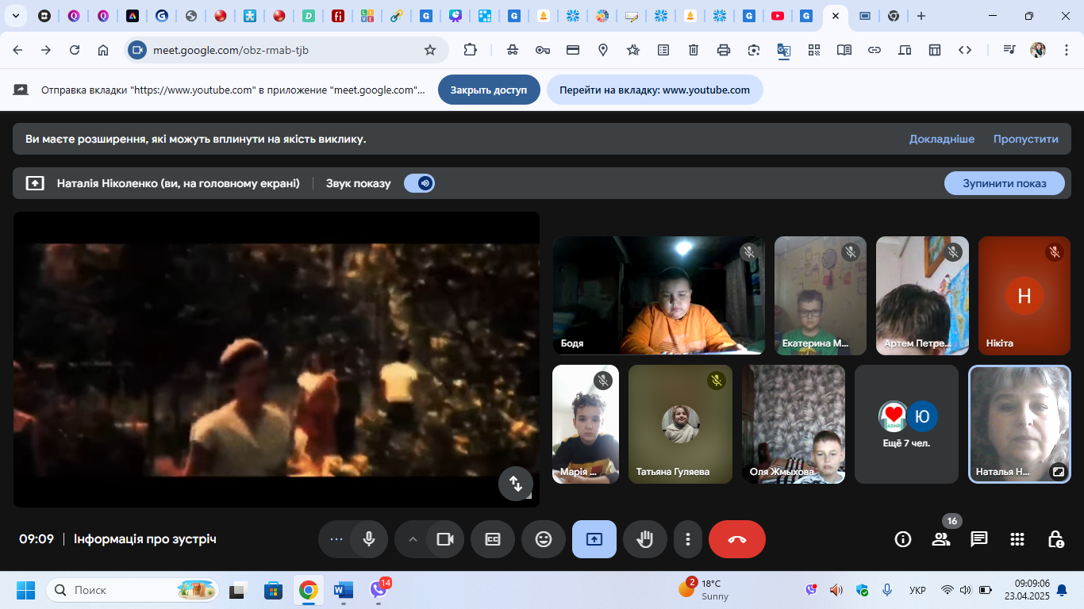This screenshot has height=609, width=1084.
Task: Go to the home page icon
Action: (103, 50)
